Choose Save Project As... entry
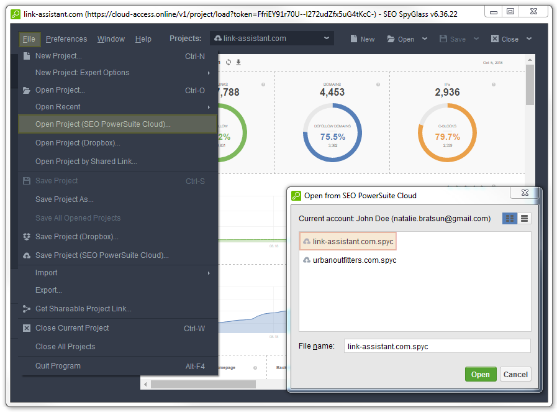This screenshot has height=412, width=557. tap(117, 199)
